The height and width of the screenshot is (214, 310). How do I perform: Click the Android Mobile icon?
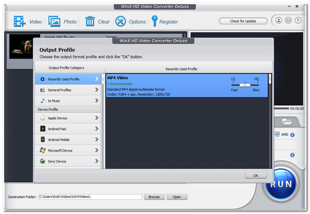coord(43,139)
